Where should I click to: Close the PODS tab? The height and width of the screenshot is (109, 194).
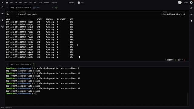[52, 8]
